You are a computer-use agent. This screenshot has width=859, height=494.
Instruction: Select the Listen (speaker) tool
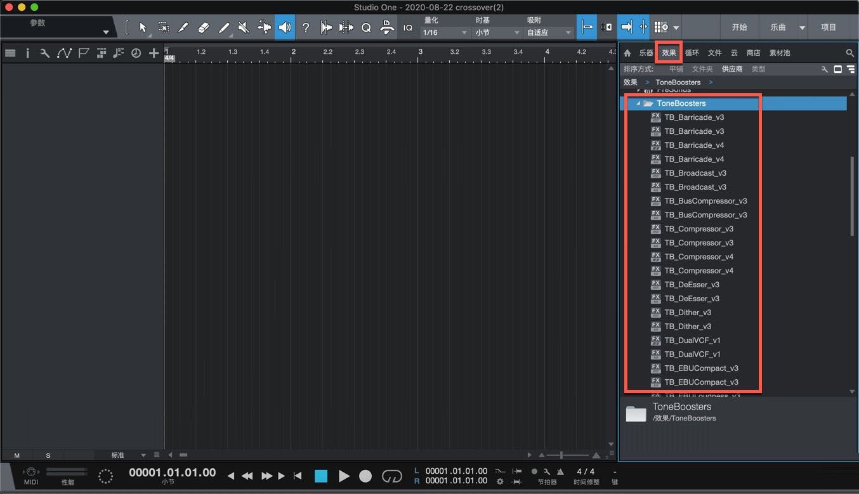coord(285,27)
